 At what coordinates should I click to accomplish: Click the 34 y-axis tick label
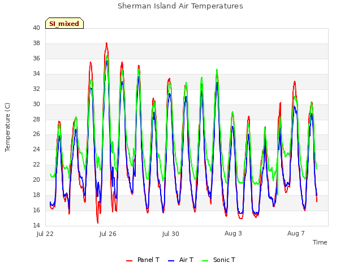coord(36,73)
